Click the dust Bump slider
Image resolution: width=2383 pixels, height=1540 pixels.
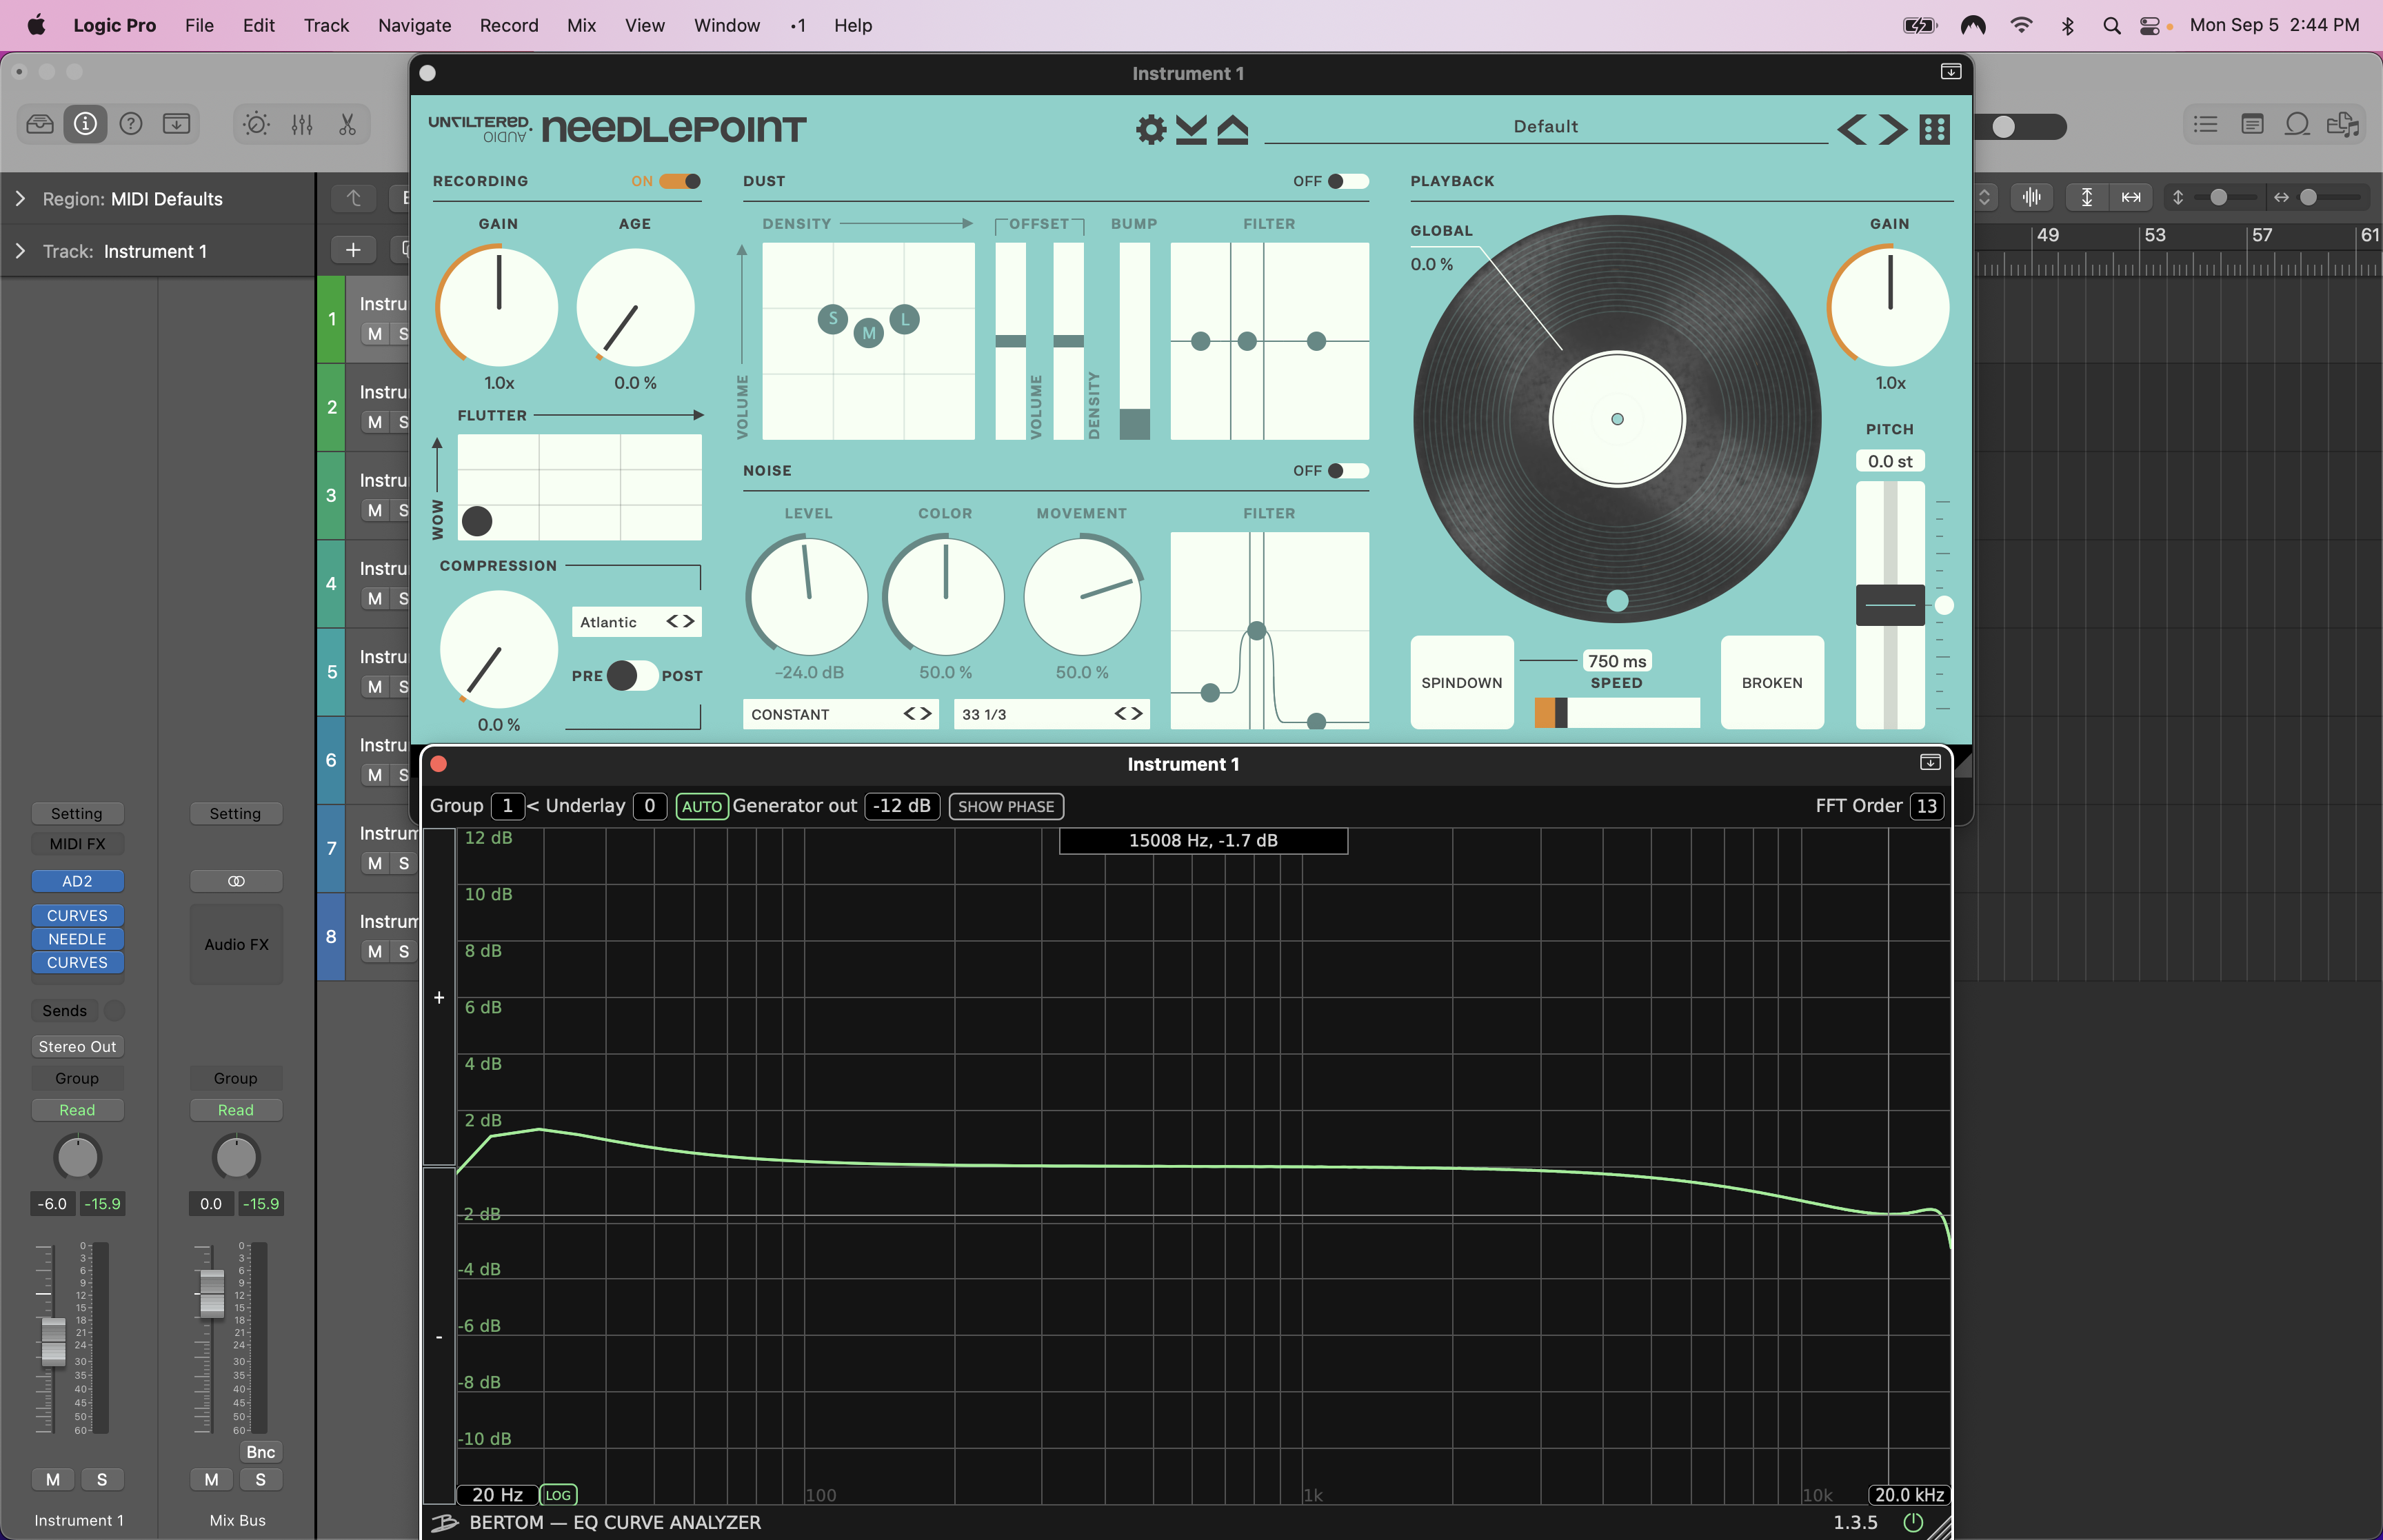pyautogui.click(x=1134, y=341)
